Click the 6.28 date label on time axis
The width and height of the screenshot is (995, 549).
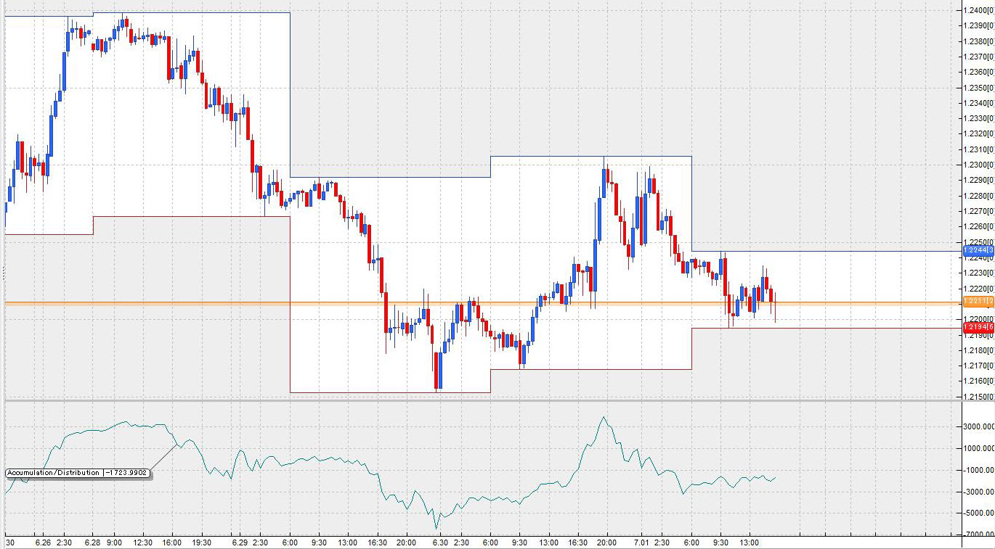coord(92,542)
